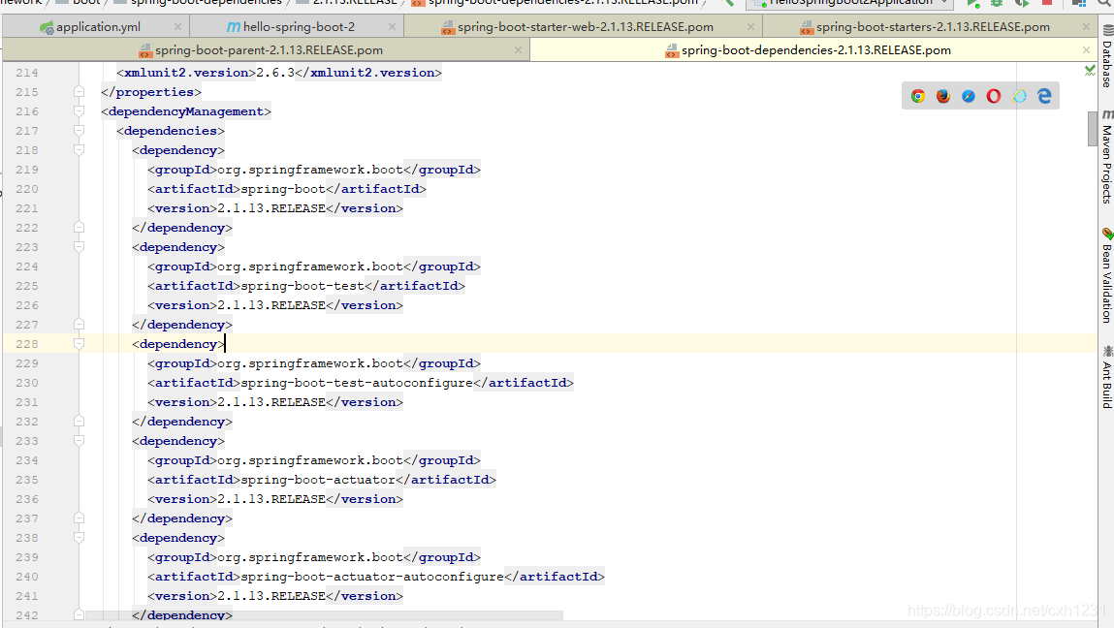The width and height of the screenshot is (1114, 628).
Task: Click fold end marker at line 222
Action: (x=79, y=228)
